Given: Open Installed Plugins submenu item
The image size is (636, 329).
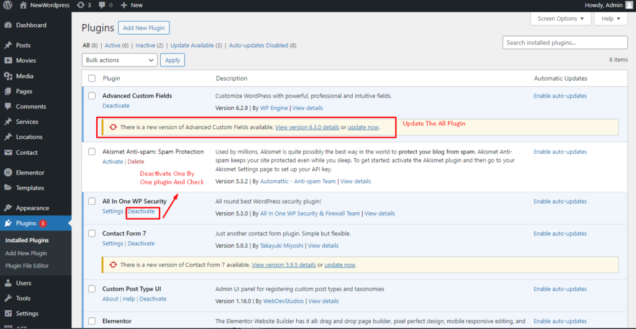Looking at the screenshot, I should point(27,240).
